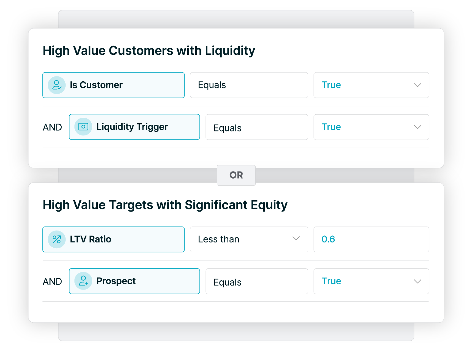Click the AND label on Prospect row

pos(52,281)
